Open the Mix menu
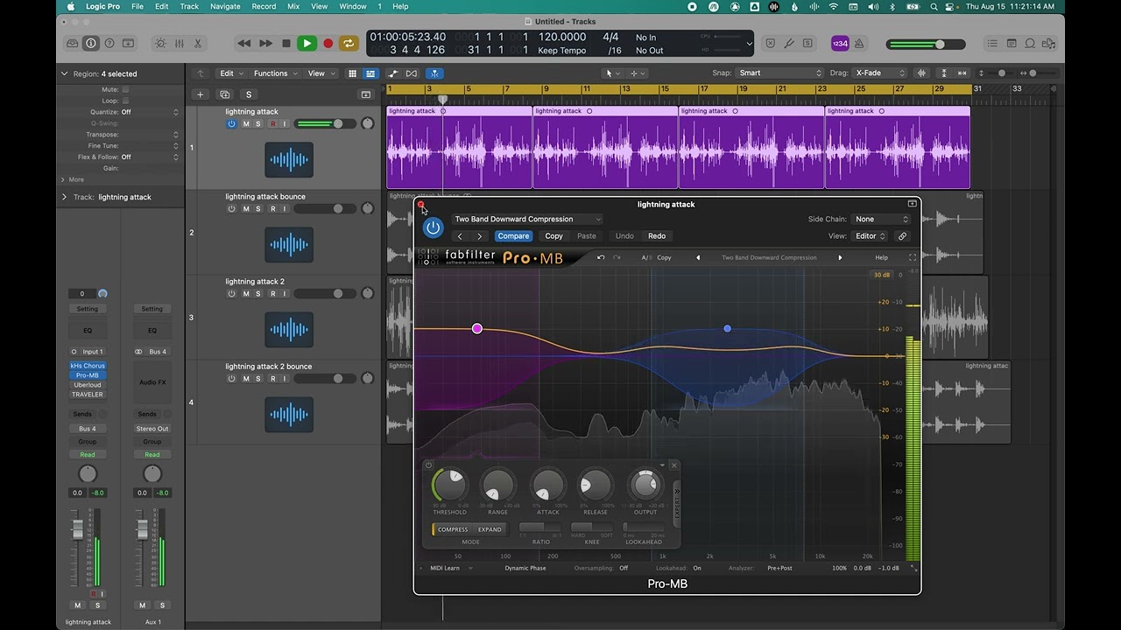1121x630 pixels. point(293,6)
